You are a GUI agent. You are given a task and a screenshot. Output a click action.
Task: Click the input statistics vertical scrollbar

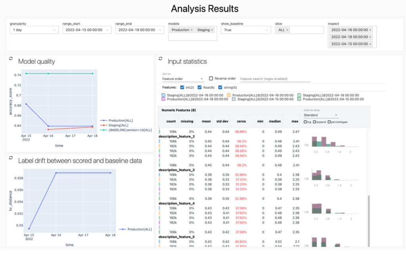point(369,221)
